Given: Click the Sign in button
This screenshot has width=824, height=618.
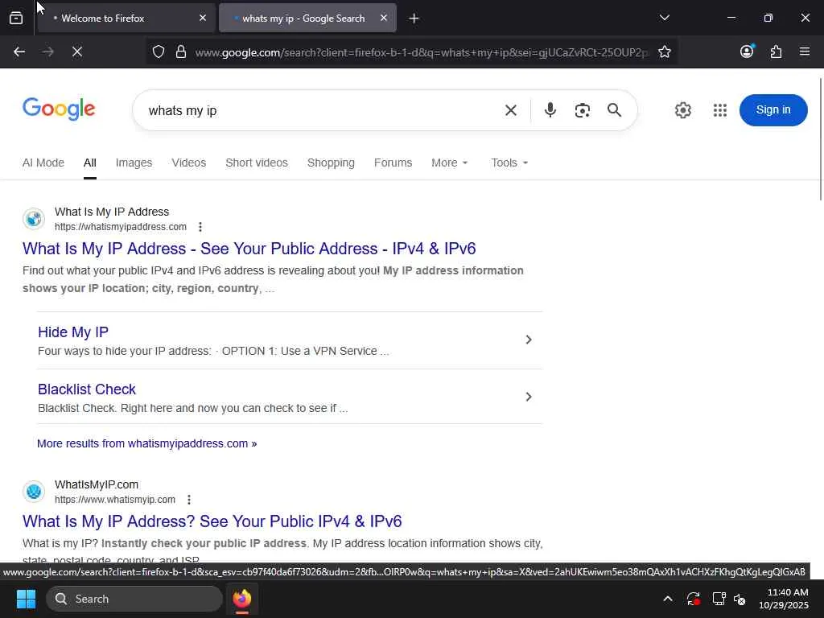Looking at the screenshot, I should [773, 110].
